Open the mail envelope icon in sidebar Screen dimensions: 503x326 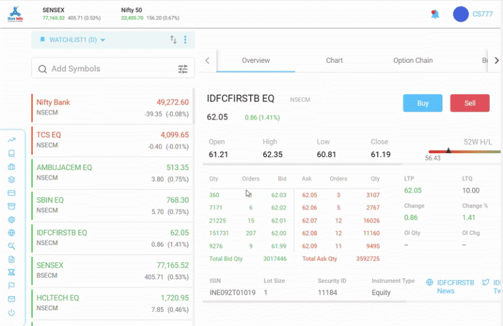tap(11, 299)
